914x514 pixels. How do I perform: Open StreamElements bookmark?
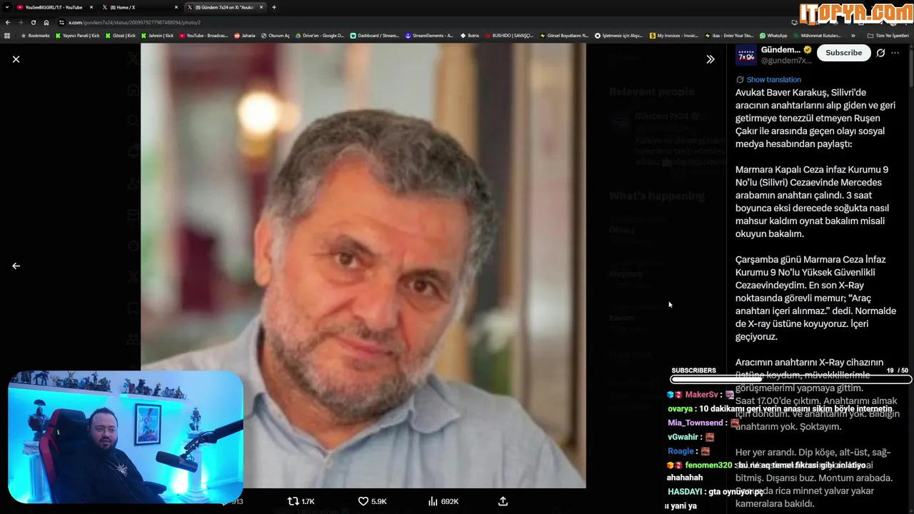[429, 36]
